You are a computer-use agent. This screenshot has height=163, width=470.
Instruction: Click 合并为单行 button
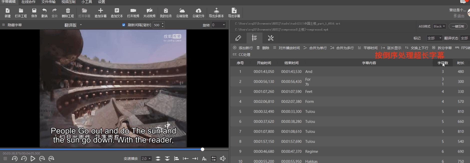tap(315, 48)
